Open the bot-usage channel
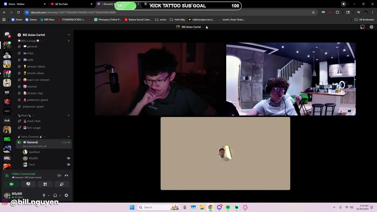The height and width of the screenshot is (212, 377). pos(44,128)
